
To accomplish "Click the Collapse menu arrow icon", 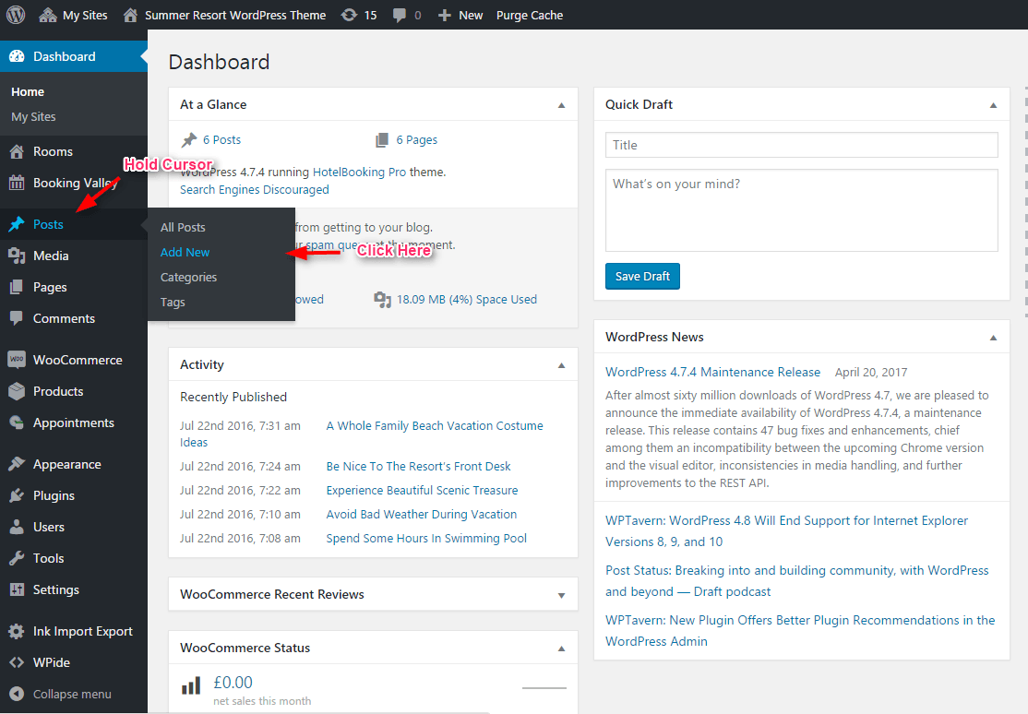I will tap(17, 694).
